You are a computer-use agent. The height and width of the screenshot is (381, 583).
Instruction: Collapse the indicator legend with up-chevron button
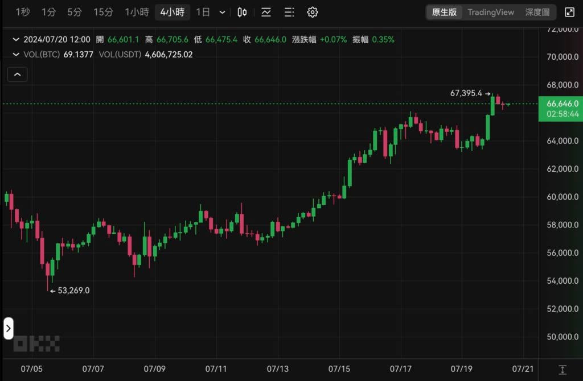click(17, 74)
